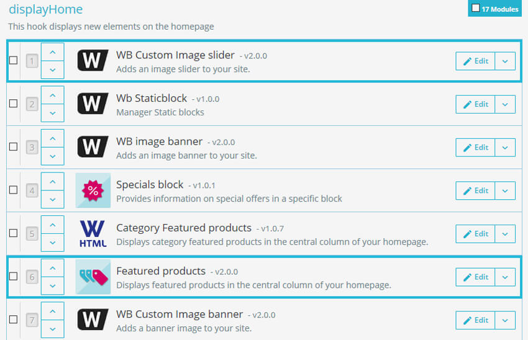Move WB Custom Image banner up
Viewport: 528px width, 340px height.
pyautogui.click(x=52, y=311)
